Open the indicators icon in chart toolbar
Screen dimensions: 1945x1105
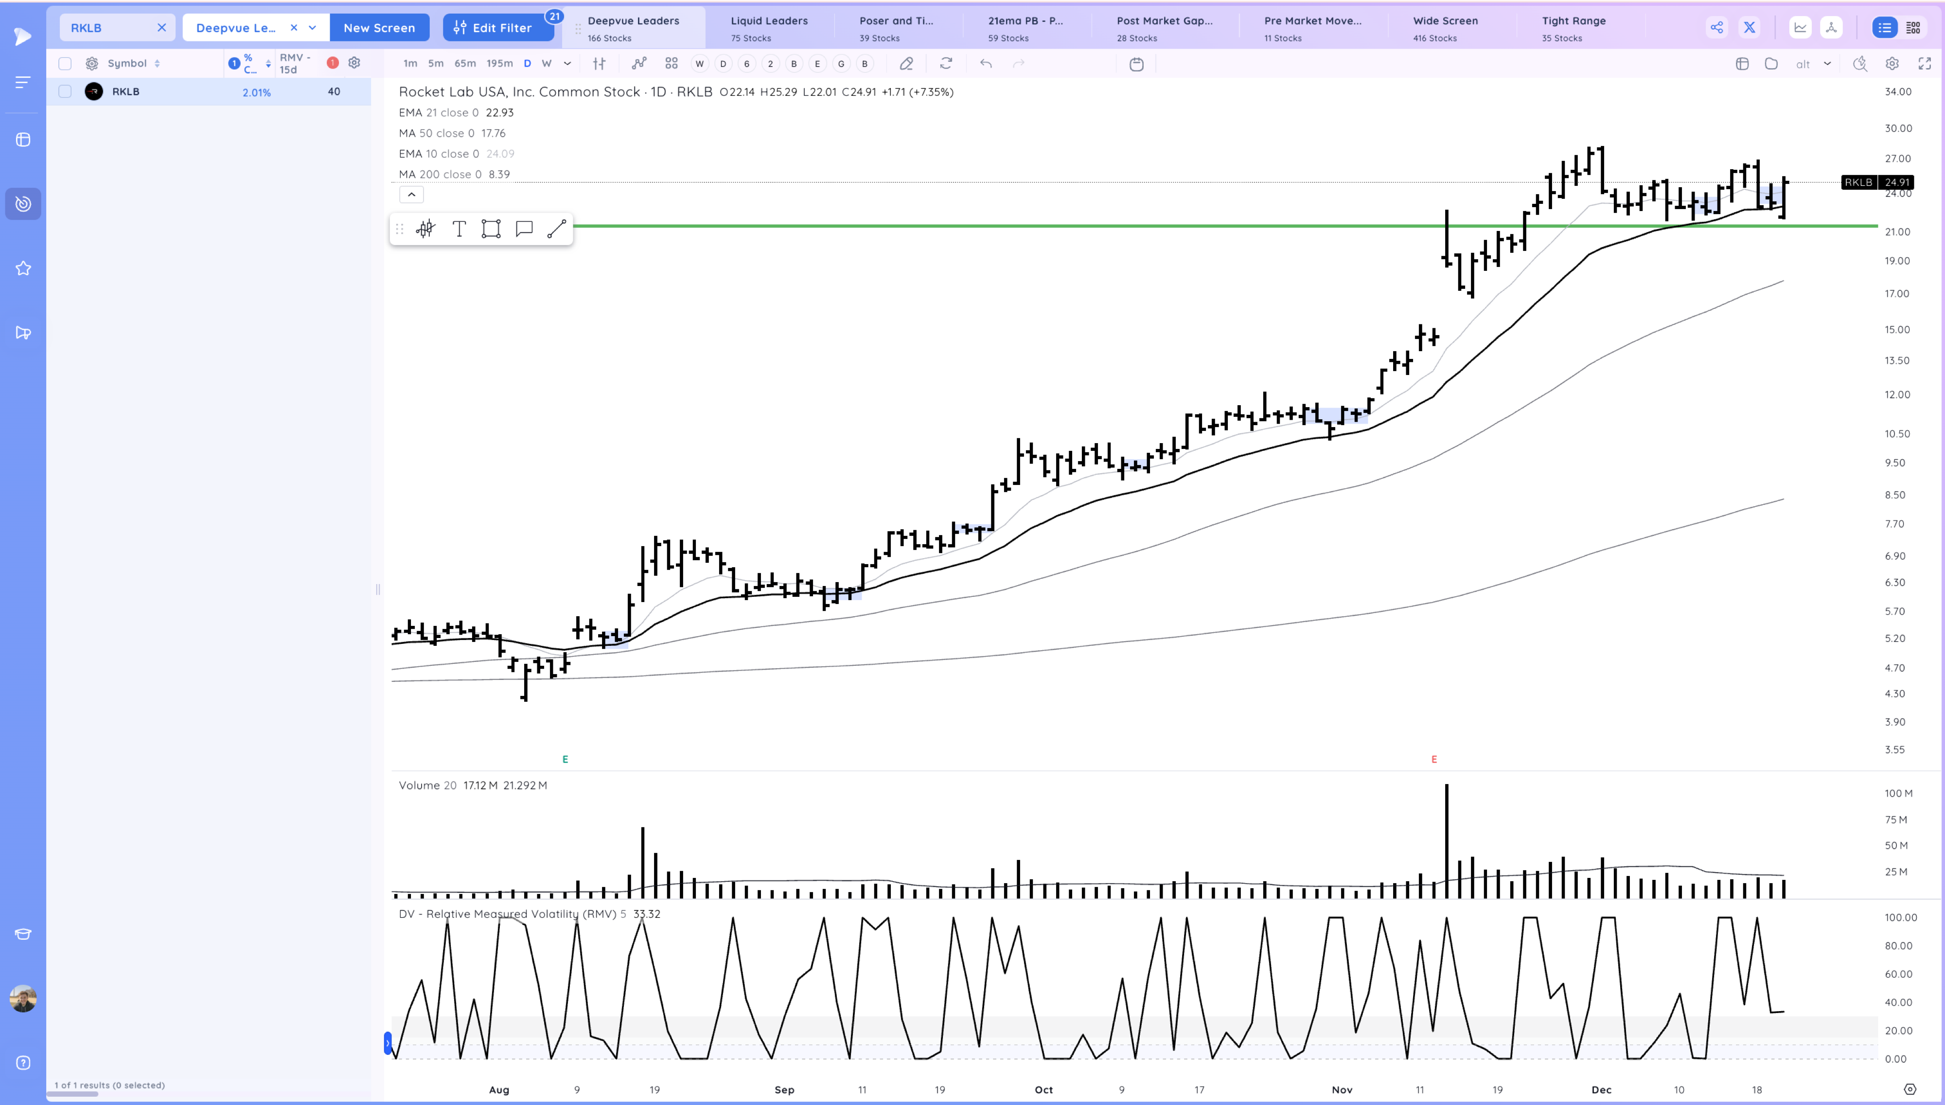639,64
